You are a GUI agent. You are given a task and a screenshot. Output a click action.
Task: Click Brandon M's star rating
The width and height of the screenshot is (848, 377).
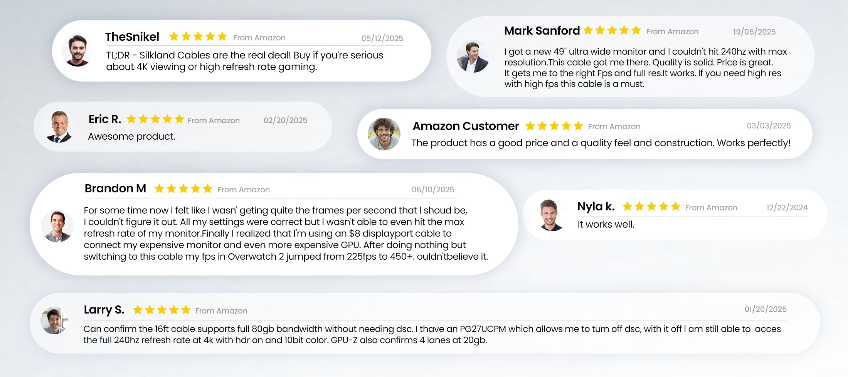pyautogui.click(x=183, y=188)
